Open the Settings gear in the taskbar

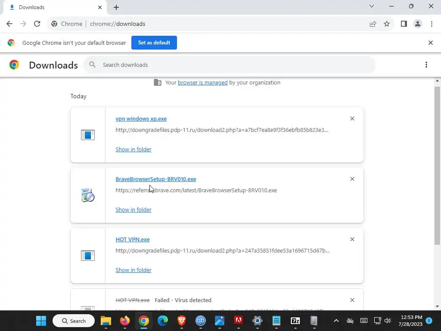click(258, 321)
